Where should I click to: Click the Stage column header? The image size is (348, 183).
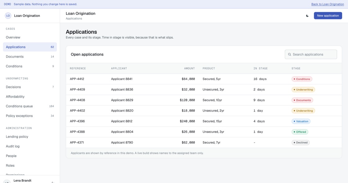pyautogui.click(x=296, y=68)
